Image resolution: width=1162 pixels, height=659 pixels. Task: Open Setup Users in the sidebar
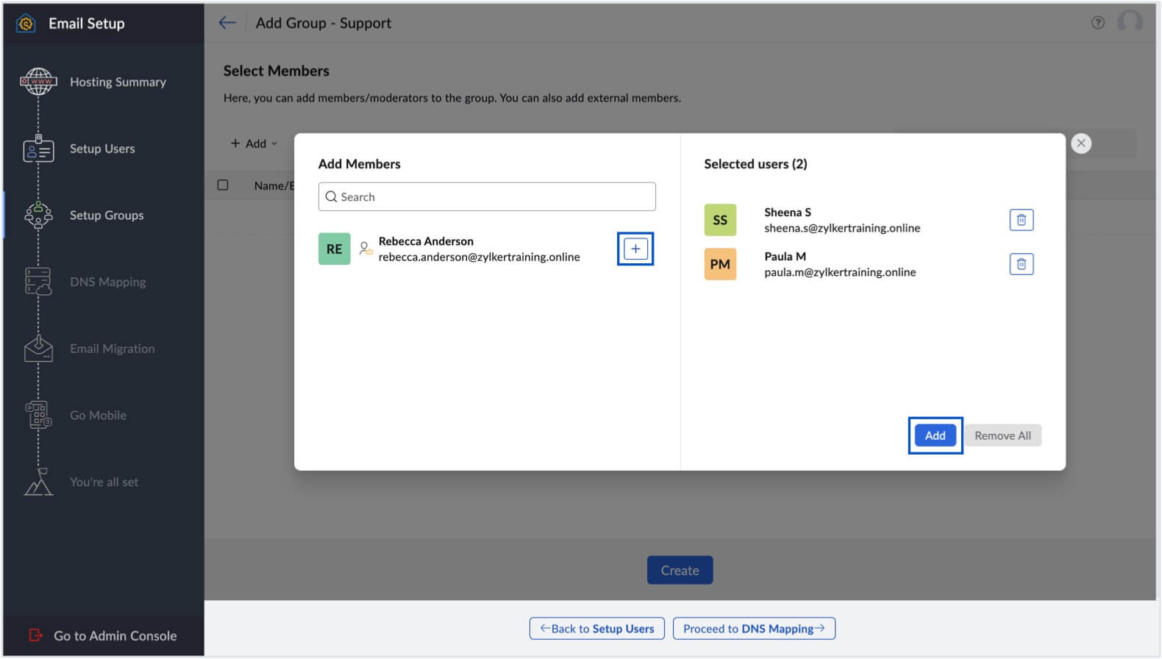[x=102, y=149]
